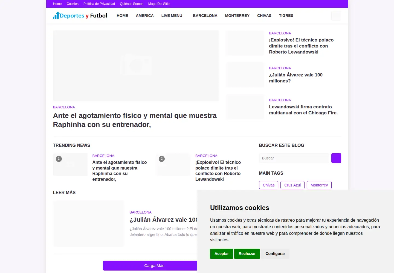Click BARCELONA tag in Leer Más section

pos(140,212)
